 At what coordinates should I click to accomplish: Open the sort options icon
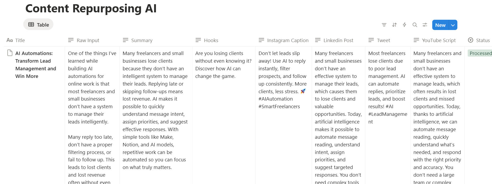tap(394, 25)
